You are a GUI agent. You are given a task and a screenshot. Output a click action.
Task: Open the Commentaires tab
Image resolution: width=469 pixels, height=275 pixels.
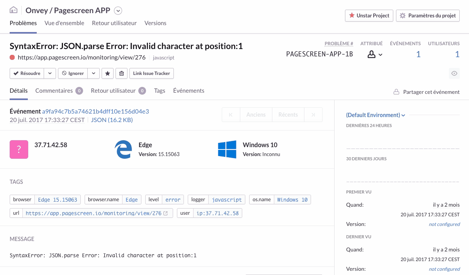coord(59,91)
